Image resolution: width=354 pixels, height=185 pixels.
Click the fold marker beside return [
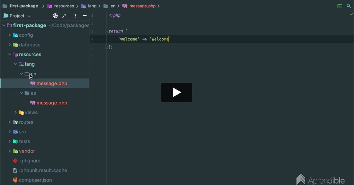(106, 31)
